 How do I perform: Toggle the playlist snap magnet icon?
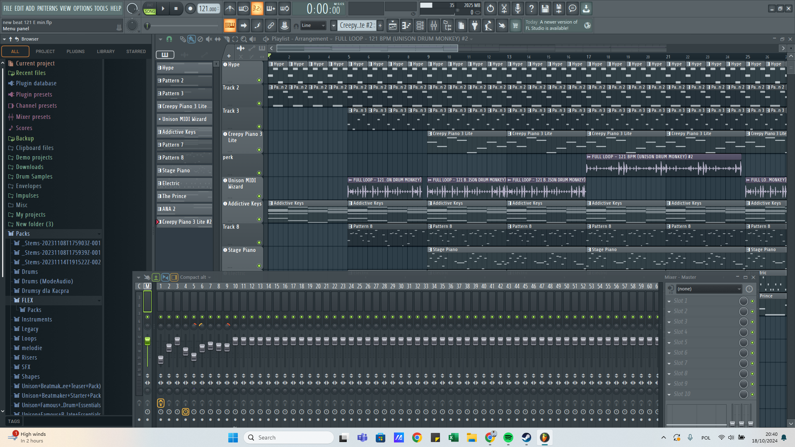click(x=169, y=39)
